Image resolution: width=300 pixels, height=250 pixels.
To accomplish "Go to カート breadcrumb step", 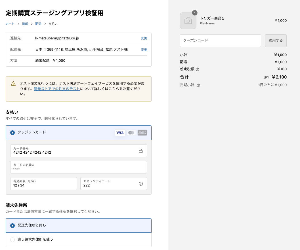I will [10, 24].
